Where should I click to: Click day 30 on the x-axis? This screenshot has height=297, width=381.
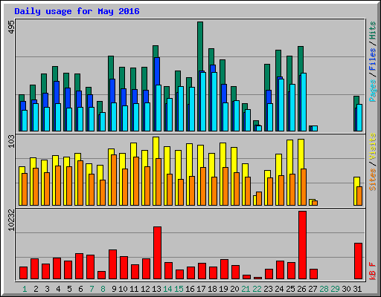pos(346,289)
